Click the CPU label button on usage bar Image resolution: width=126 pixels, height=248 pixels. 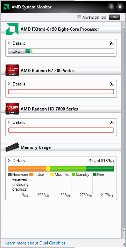16,51
